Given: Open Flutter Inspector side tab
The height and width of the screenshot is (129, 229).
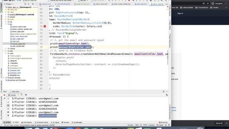Looking at the screenshot, I should click(x=170, y=10).
